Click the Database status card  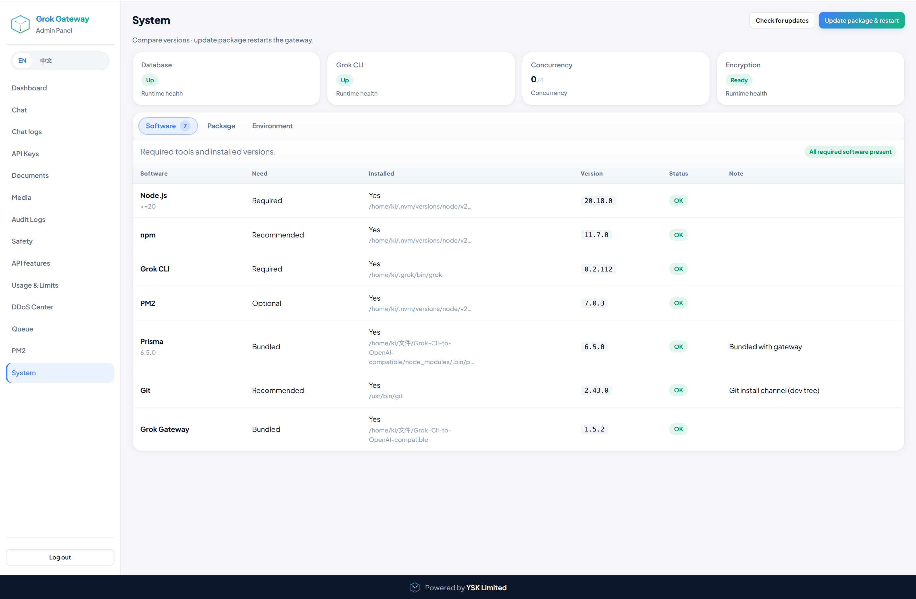226,79
